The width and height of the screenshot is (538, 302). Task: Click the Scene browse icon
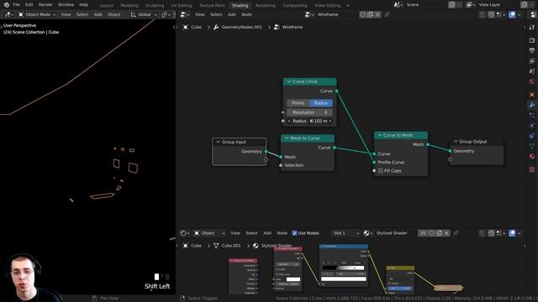(x=398, y=5)
